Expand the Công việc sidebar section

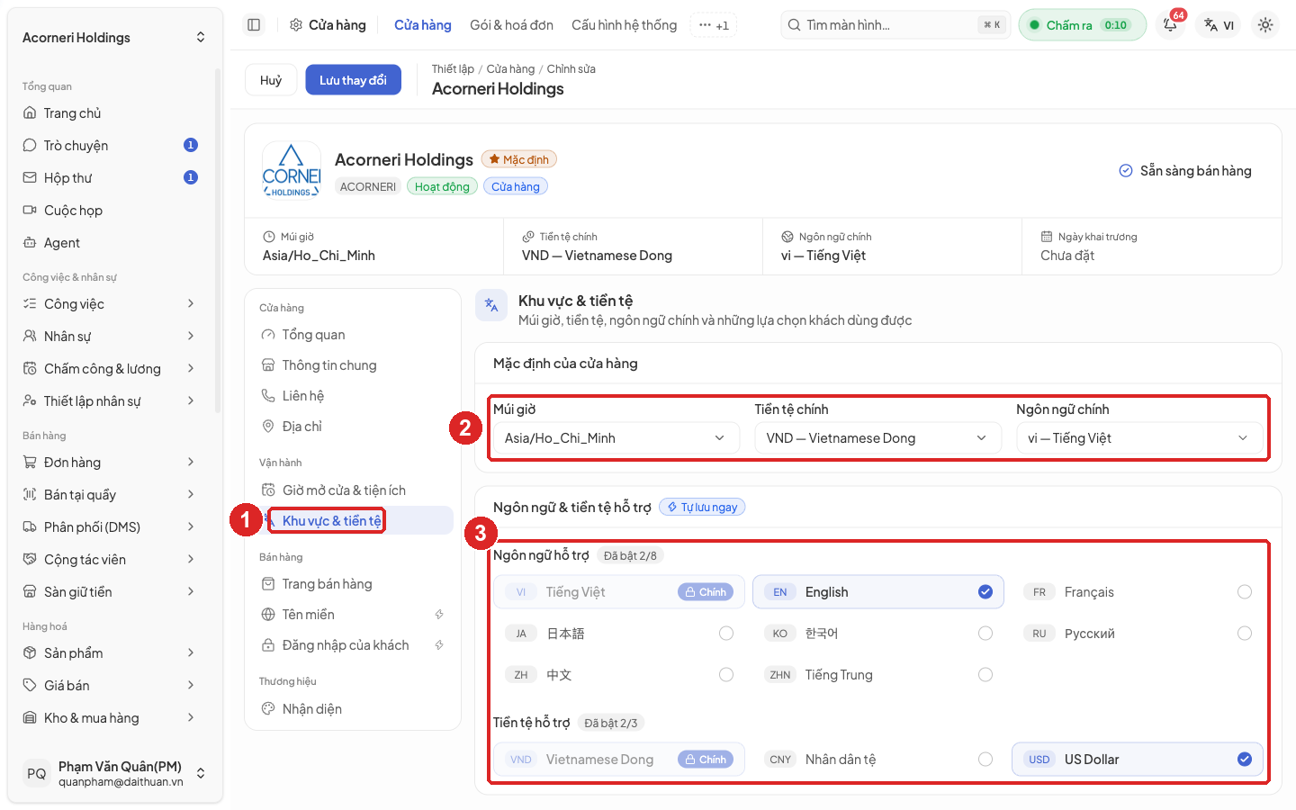click(110, 304)
